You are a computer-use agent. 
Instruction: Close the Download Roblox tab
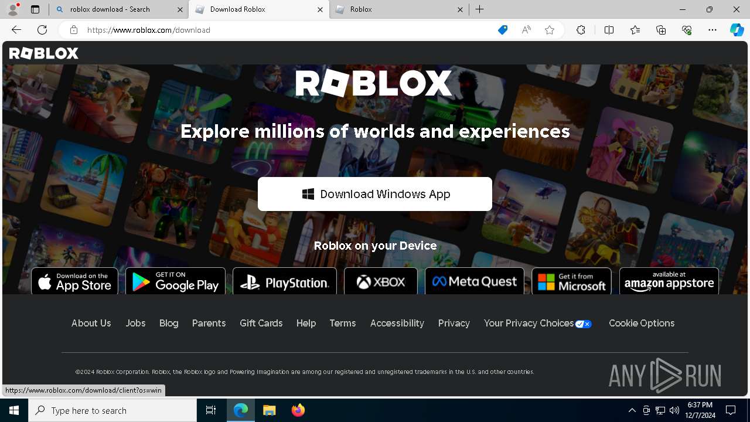pos(320,9)
